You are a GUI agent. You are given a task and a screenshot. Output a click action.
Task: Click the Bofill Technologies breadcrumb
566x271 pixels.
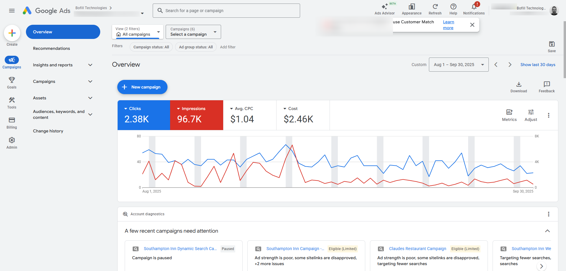(91, 8)
